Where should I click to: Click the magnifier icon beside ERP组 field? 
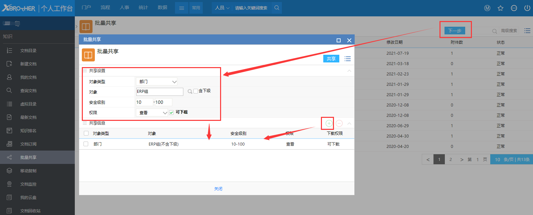click(190, 91)
